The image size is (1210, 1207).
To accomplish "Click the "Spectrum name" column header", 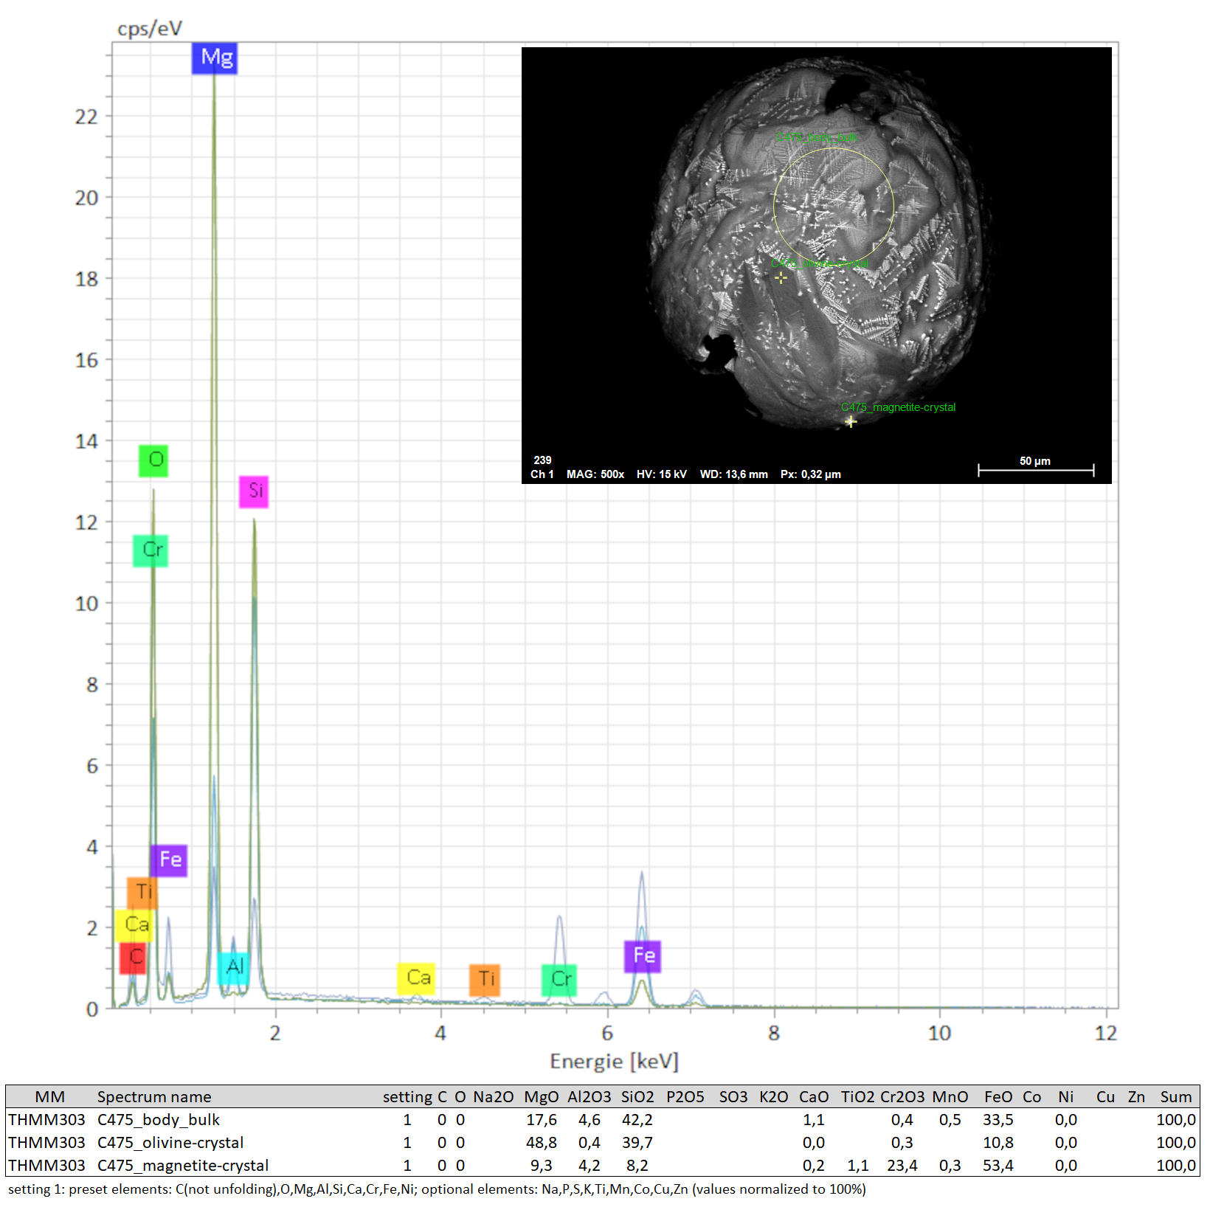I will click(153, 1097).
